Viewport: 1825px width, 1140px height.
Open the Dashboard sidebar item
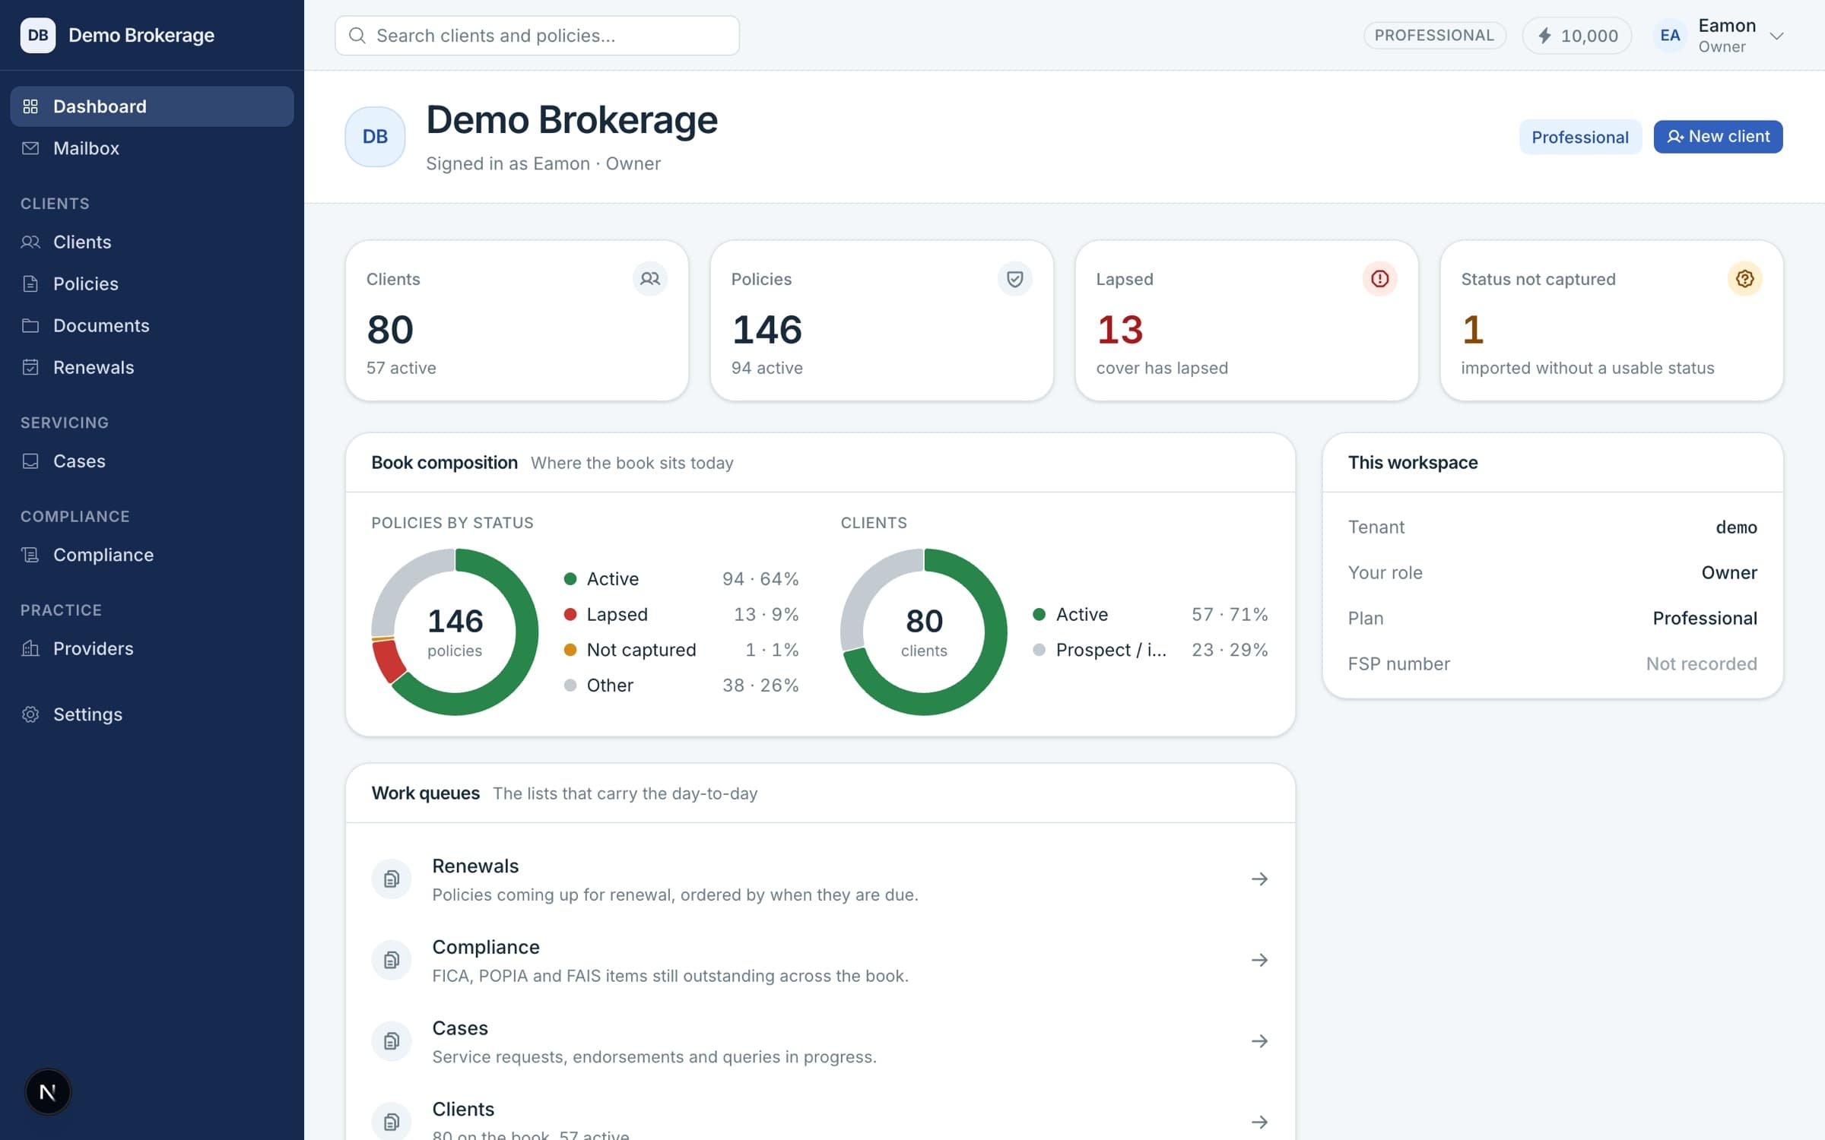pos(151,106)
